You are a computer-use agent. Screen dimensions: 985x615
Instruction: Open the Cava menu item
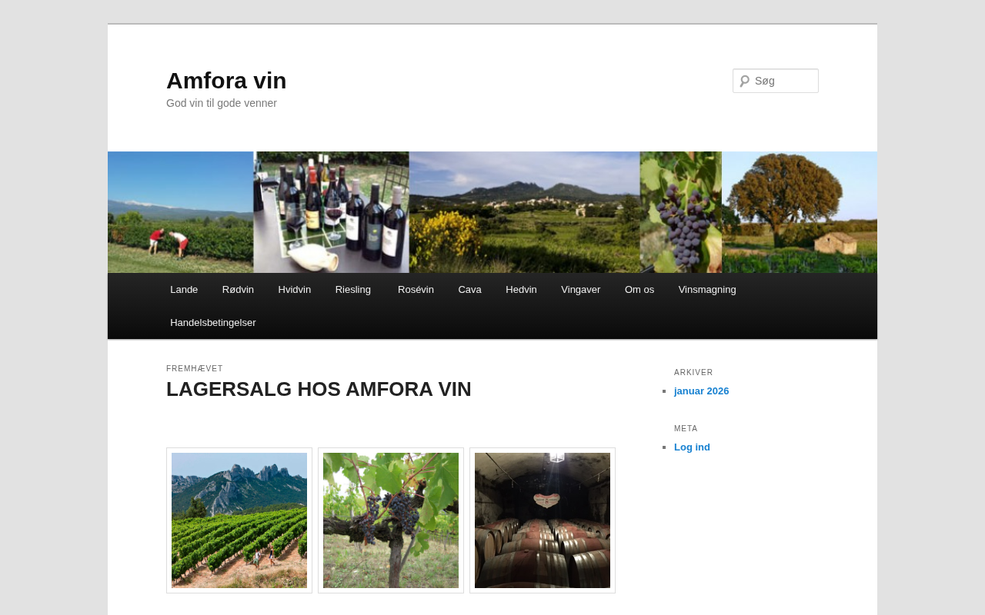click(x=469, y=290)
